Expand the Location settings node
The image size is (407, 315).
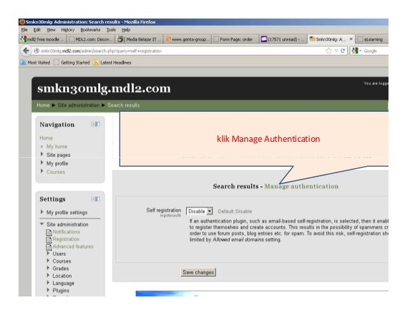point(48,275)
